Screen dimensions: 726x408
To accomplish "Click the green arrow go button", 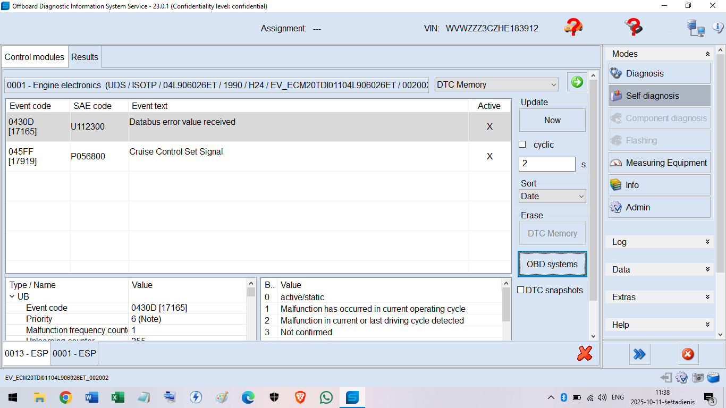I will coord(577,82).
